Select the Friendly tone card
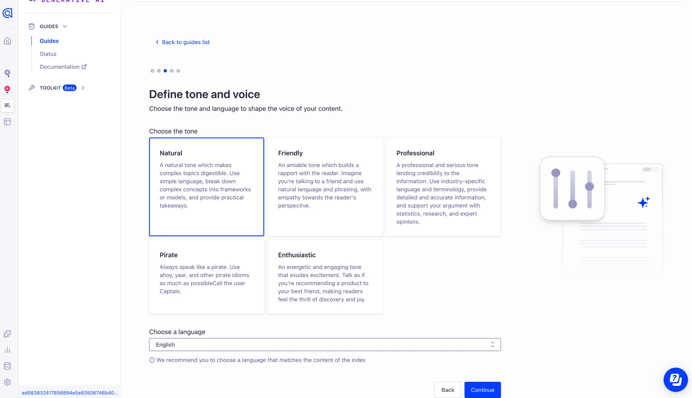Viewport: 692px width, 398px height. pyautogui.click(x=324, y=187)
